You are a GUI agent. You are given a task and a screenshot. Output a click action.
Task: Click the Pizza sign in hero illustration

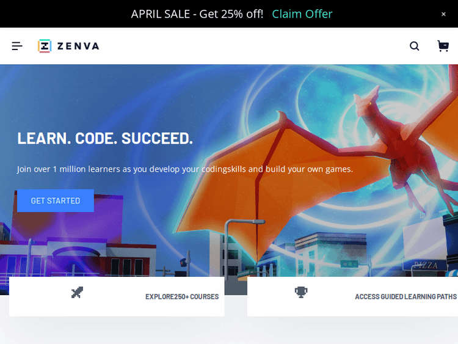tap(425, 265)
